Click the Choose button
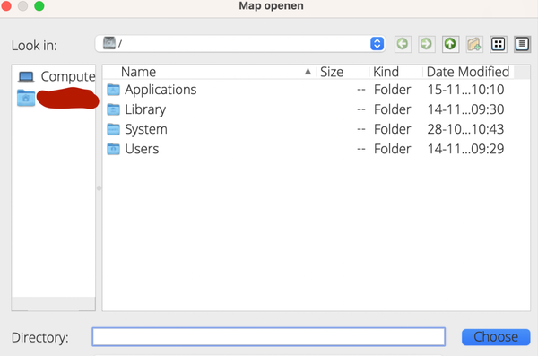The width and height of the screenshot is (538, 356). coord(496,337)
